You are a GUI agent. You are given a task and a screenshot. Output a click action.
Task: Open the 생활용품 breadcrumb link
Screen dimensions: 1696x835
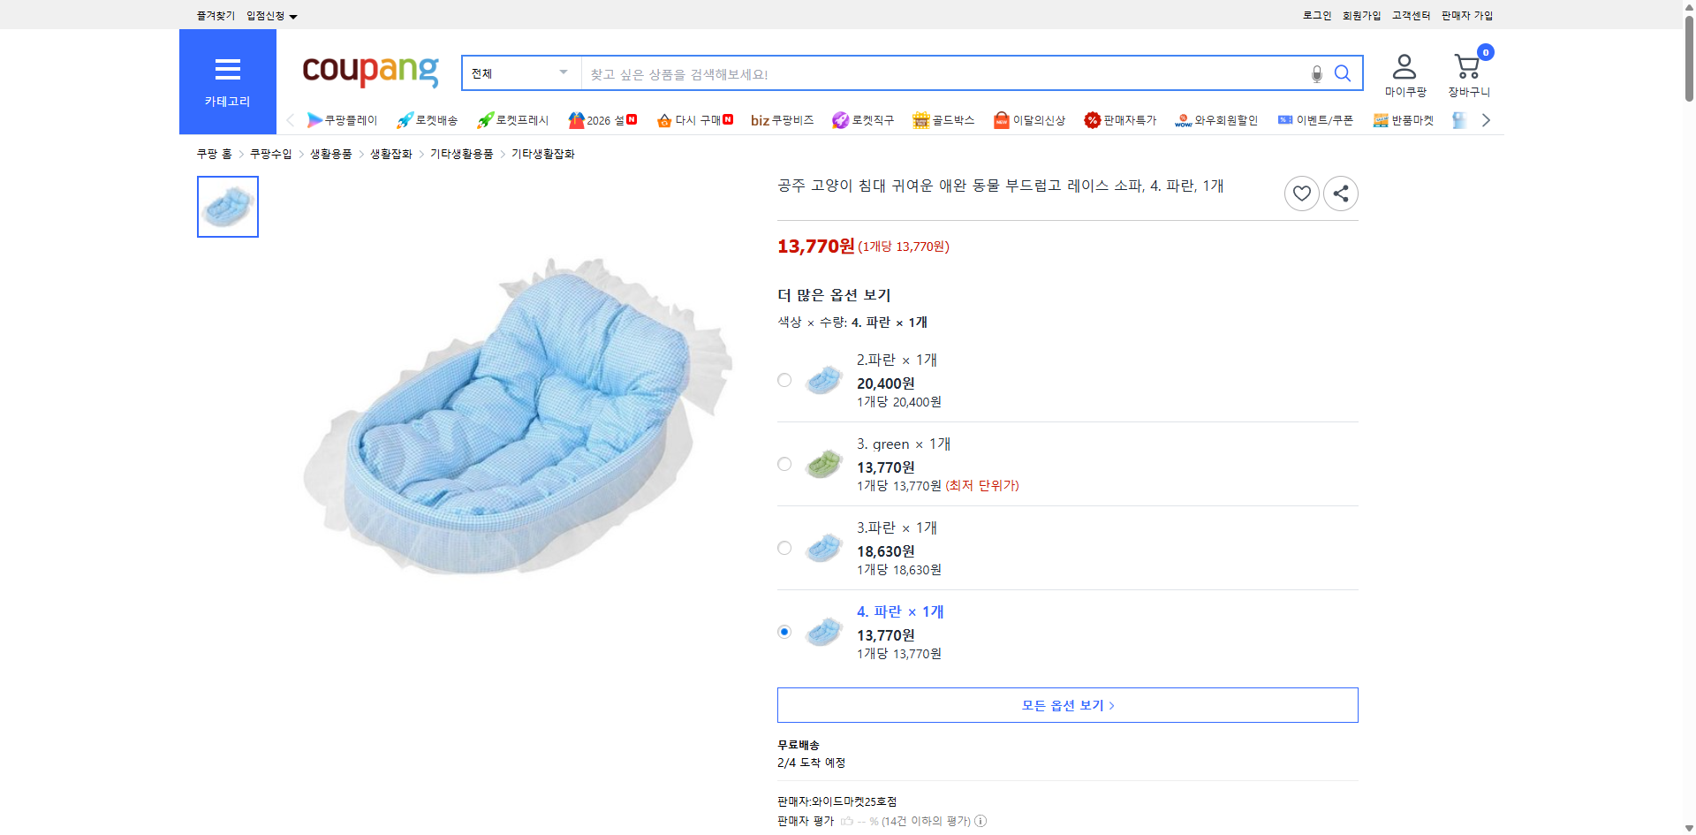330,153
